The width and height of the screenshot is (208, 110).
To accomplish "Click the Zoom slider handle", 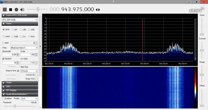I will click(x=202, y=34).
